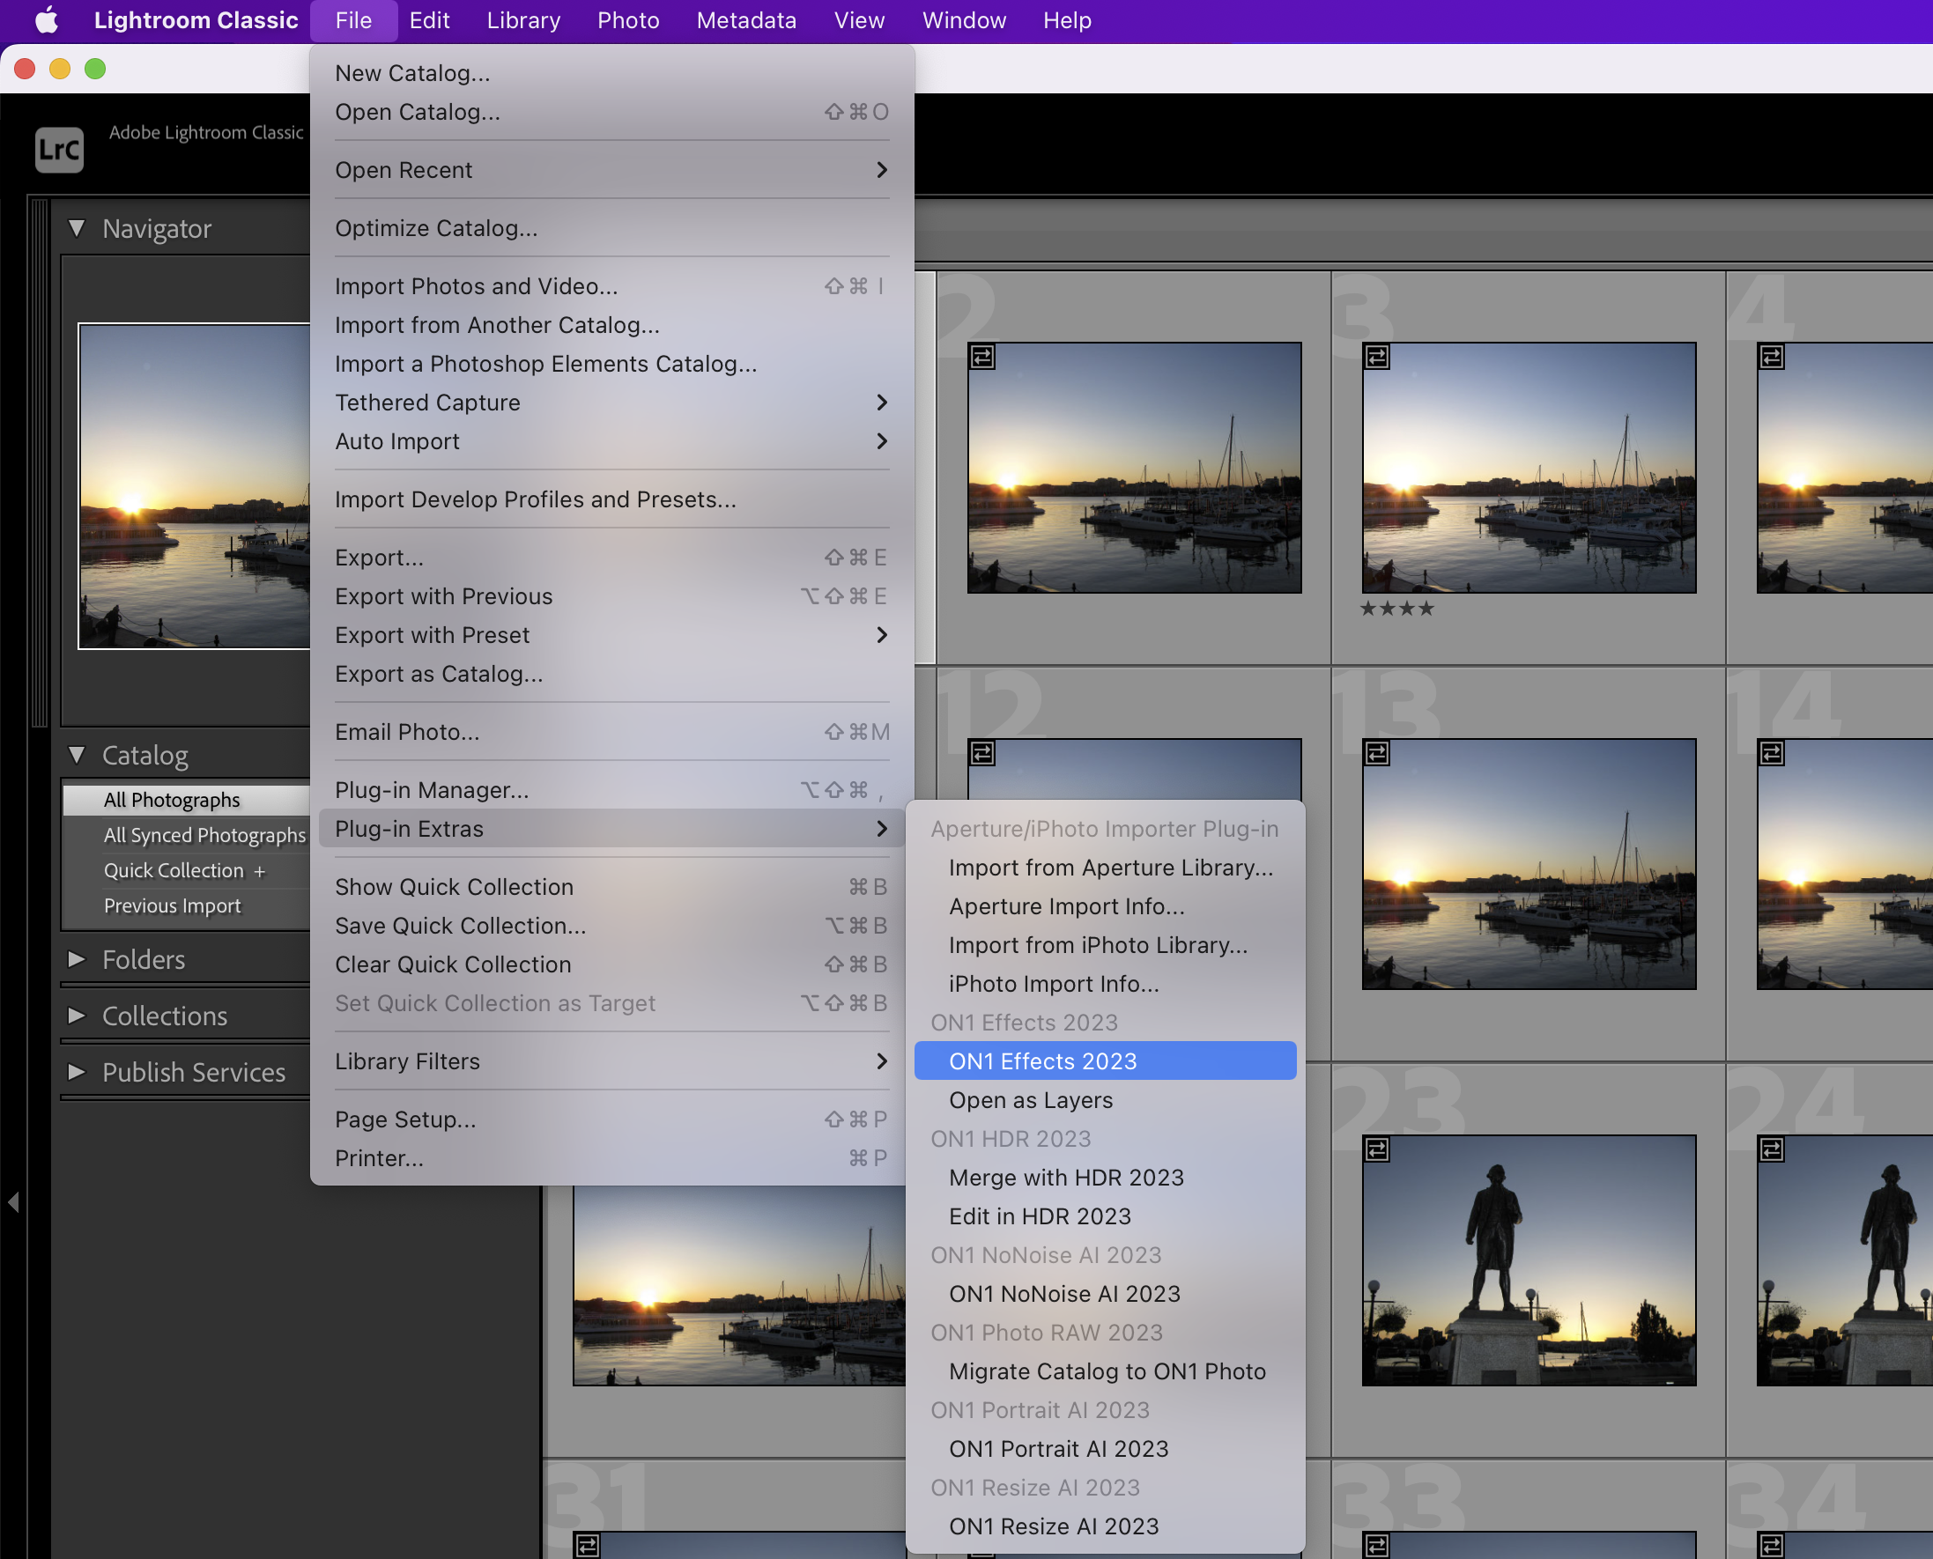Viewport: 1933px width, 1559px height.
Task: Click sync badge on thumbnail 24
Action: [x=1770, y=1149]
